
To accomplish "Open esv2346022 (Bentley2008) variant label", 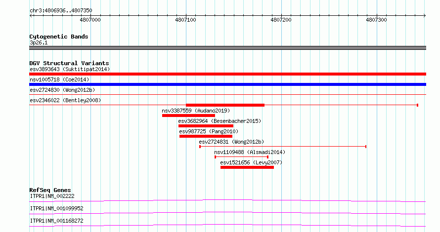I will tap(65, 100).
